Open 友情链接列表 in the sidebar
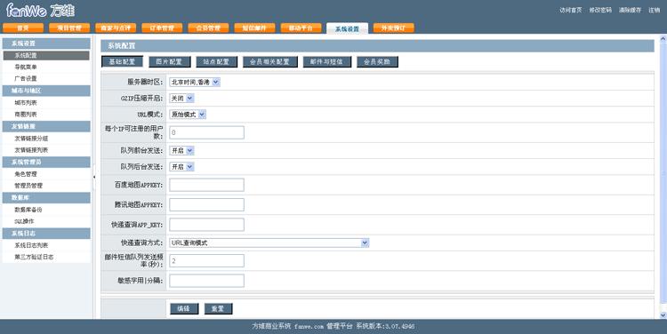Screen dimensions: 667x334 46,150
